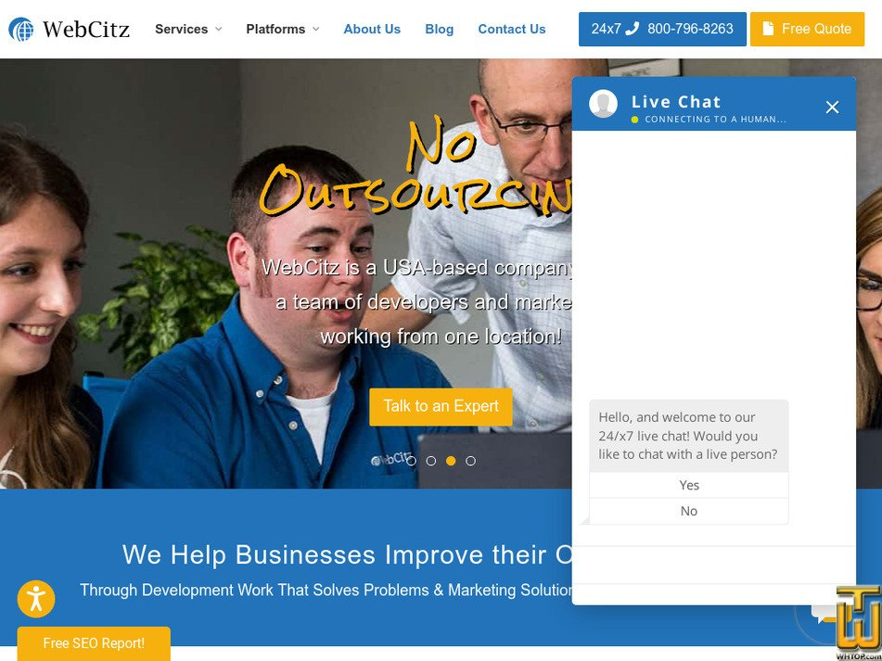This screenshot has height=661, width=882.
Task: Select the second carousel slide dot
Action: pyautogui.click(x=431, y=461)
